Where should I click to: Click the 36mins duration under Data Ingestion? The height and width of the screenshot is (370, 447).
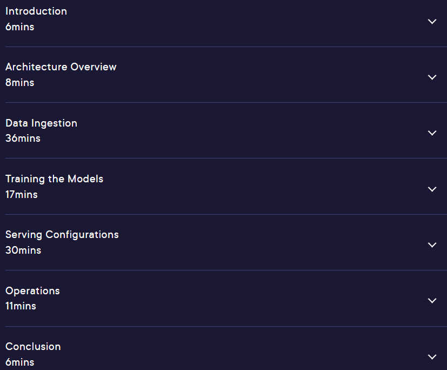click(x=23, y=138)
